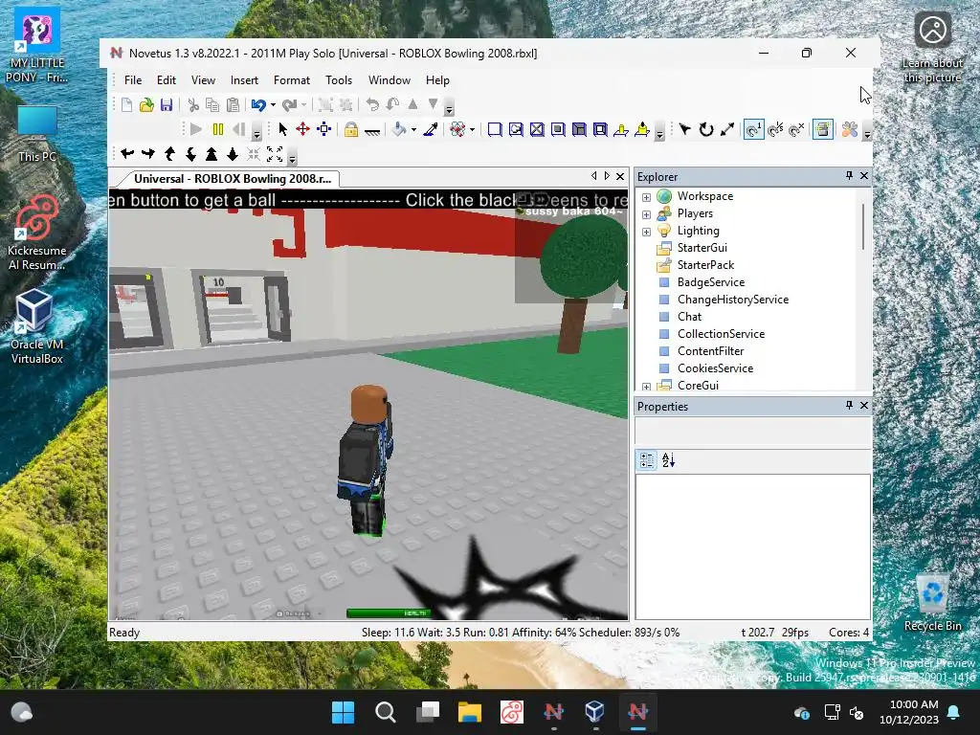Open Undo history dropdown arrow
Image resolution: width=980 pixels, height=735 pixels.
(273, 105)
